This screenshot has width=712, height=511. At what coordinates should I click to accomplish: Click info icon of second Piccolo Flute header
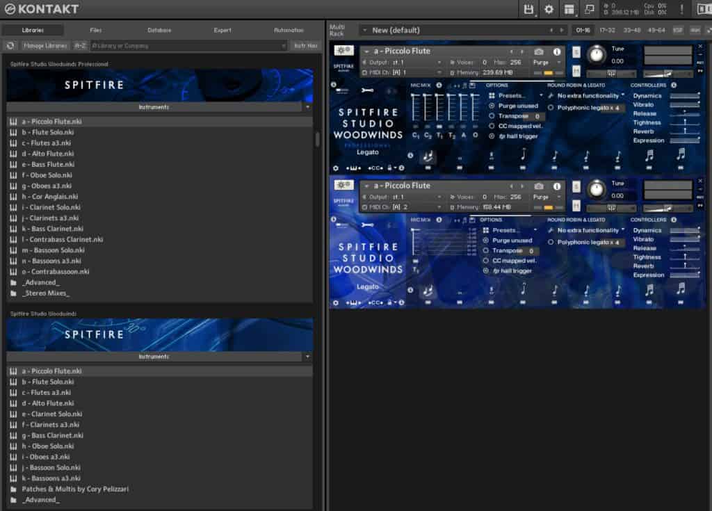click(x=557, y=186)
